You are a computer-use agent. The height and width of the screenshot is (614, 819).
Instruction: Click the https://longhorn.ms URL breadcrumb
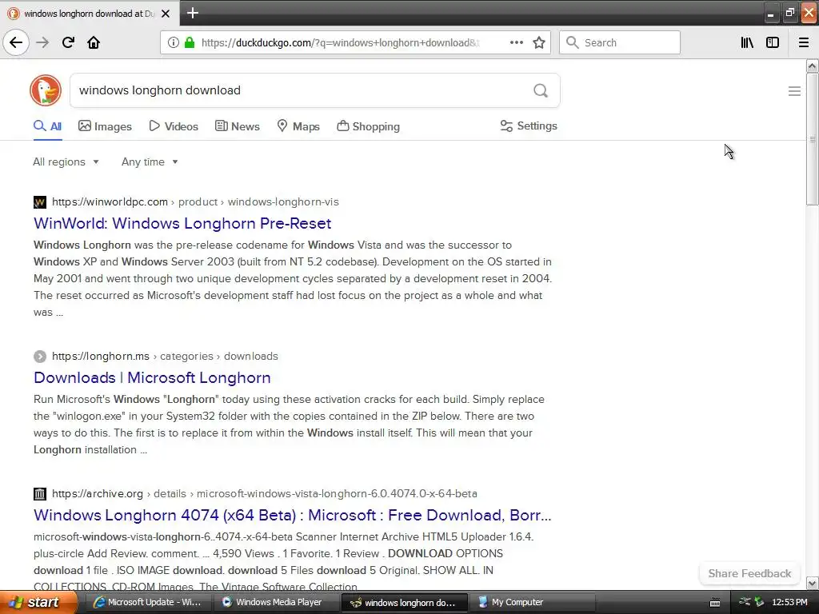101,357
